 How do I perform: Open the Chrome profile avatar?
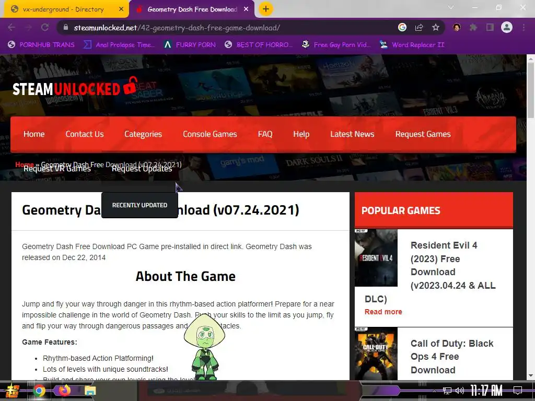point(507,28)
